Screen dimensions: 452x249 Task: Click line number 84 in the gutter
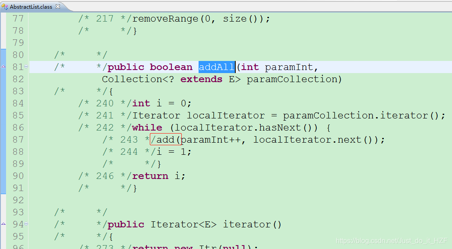tap(18, 103)
